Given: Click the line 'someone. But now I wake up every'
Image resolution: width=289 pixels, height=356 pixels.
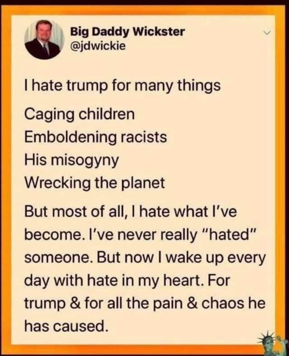Looking at the screenshot, I should [145, 258].
